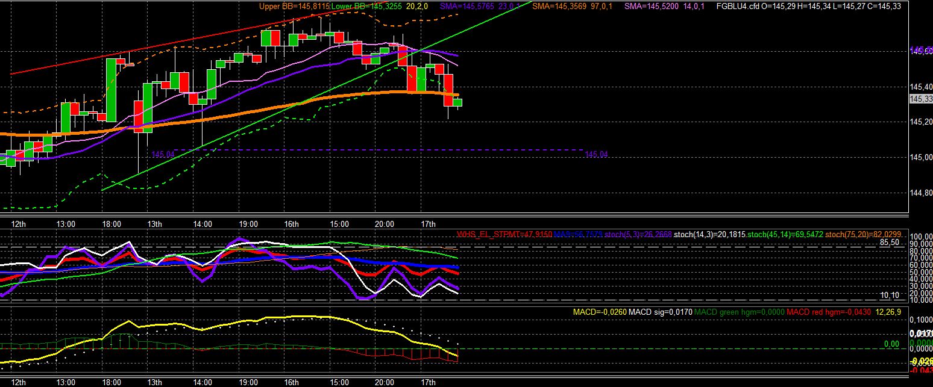
Task: Select the pink SMA=145,5200 label
Action: tap(652, 7)
